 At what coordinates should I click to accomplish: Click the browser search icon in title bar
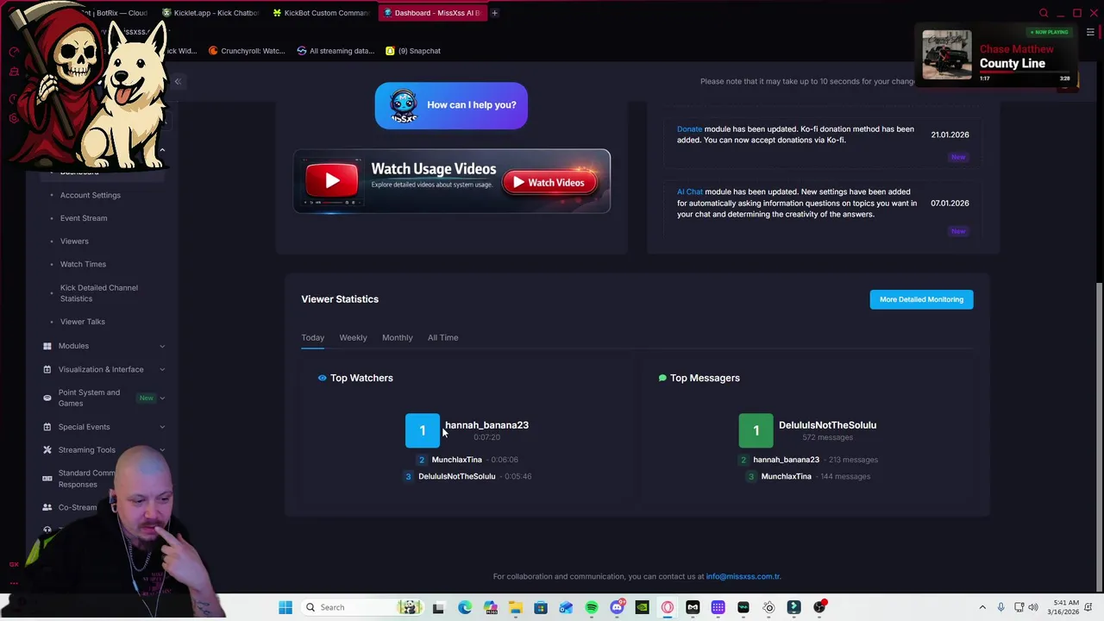click(x=1044, y=13)
